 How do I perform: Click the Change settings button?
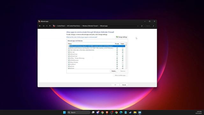tap(121, 37)
